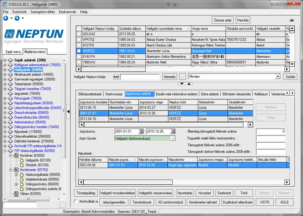The width and height of the screenshot is (303, 216).
Task: Click the student list horizontal scrollbar thumb
Action: point(113,69)
